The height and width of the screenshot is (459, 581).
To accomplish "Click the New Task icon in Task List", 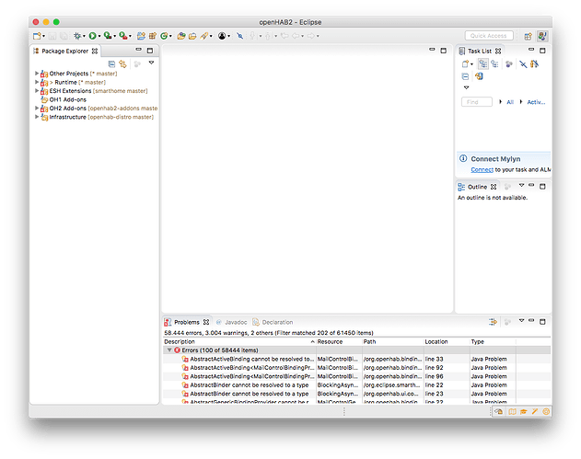I will pos(467,64).
